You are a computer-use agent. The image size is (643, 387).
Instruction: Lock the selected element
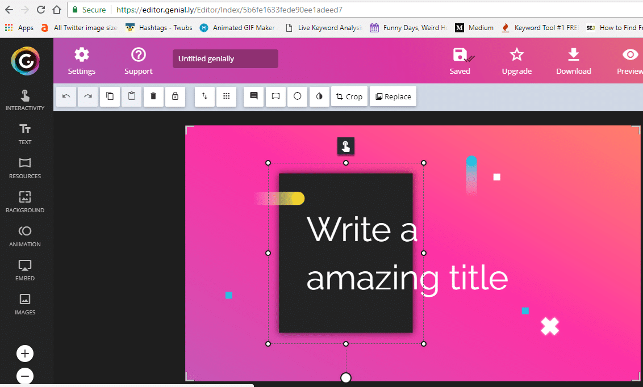(x=175, y=96)
